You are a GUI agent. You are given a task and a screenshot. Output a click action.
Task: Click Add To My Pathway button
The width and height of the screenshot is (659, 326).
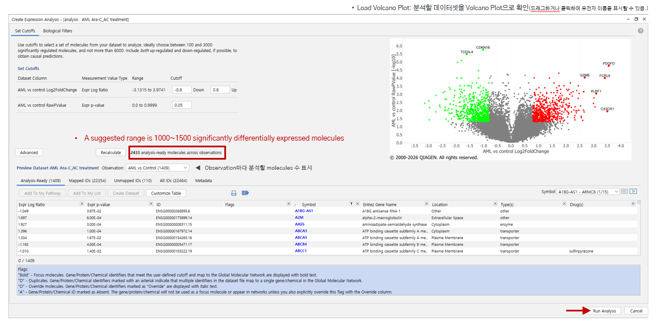(x=43, y=193)
